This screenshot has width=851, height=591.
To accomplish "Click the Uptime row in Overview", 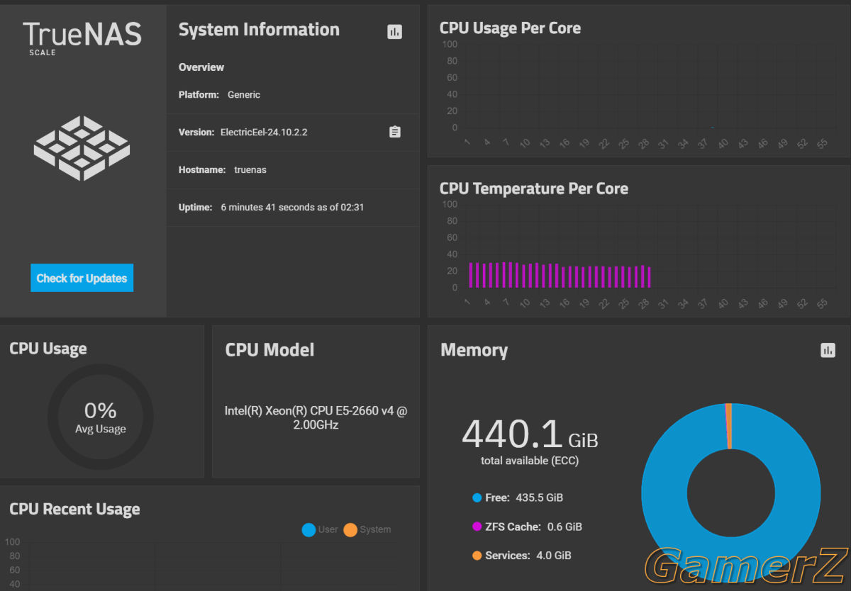I will click(x=293, y=208).
